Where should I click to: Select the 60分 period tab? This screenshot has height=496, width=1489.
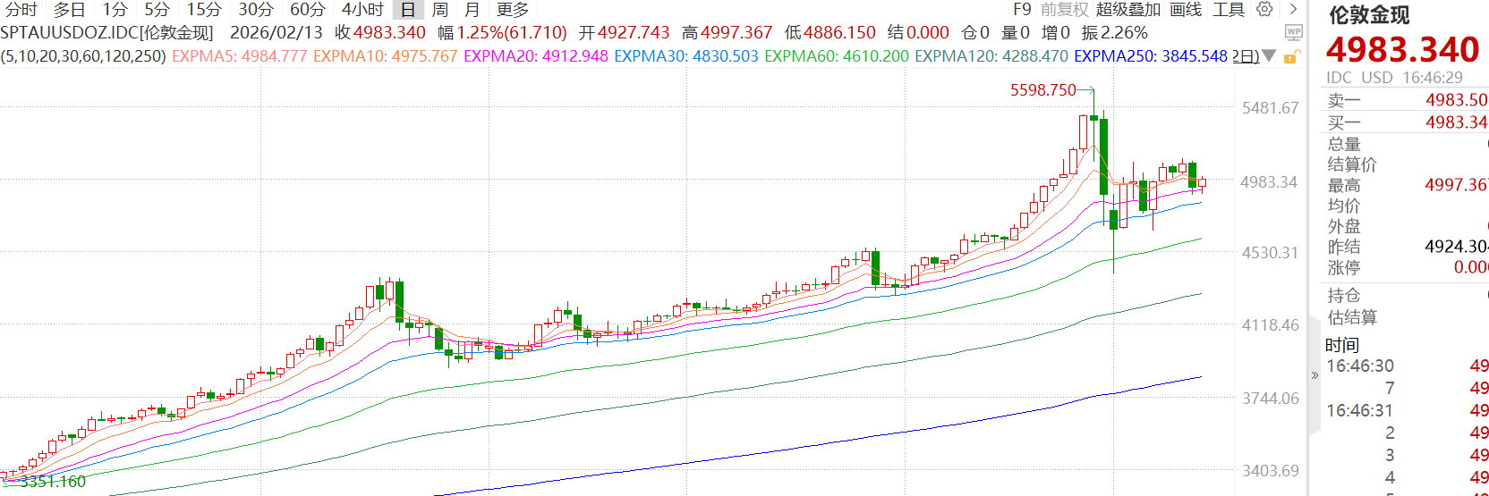307,9
